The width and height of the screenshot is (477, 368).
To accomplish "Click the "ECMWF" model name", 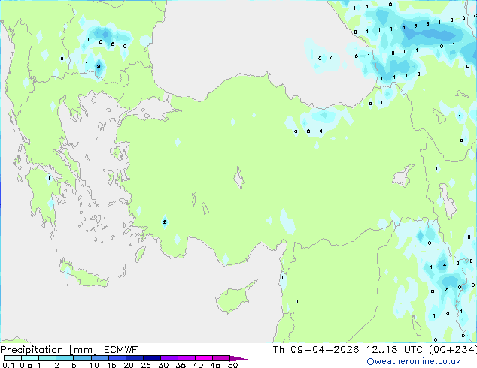I will (121, 350).
